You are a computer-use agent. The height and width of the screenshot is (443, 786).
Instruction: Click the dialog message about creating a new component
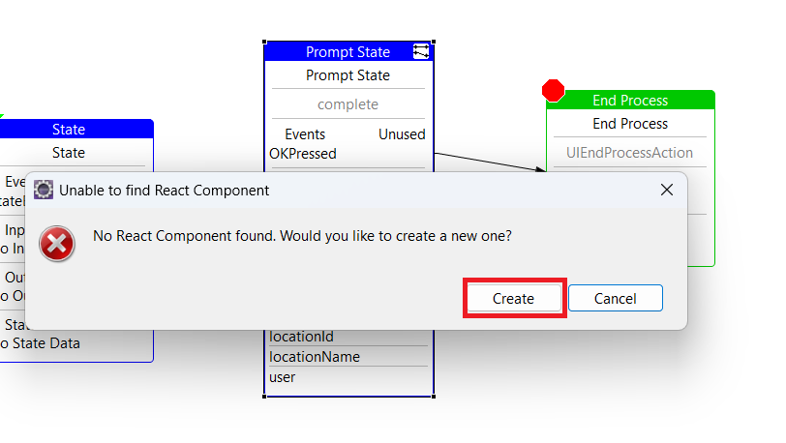click(302, 236)
